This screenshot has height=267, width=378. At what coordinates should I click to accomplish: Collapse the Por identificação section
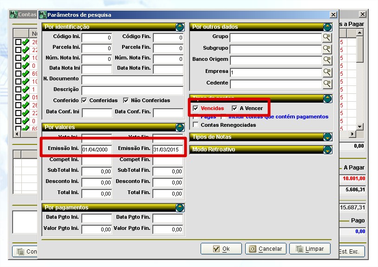[180, 27]
